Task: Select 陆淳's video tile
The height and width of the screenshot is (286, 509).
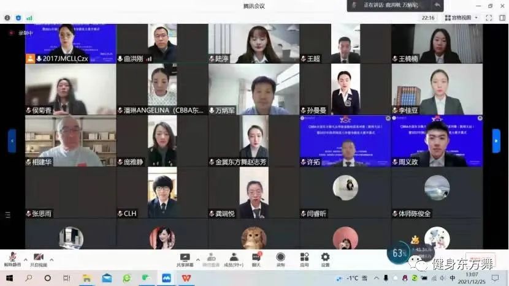Action: (x=254, y=43)
